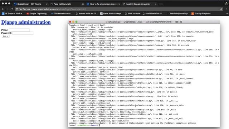Close the terminal window with red button
229x129 pixels.
pos(70,22)
